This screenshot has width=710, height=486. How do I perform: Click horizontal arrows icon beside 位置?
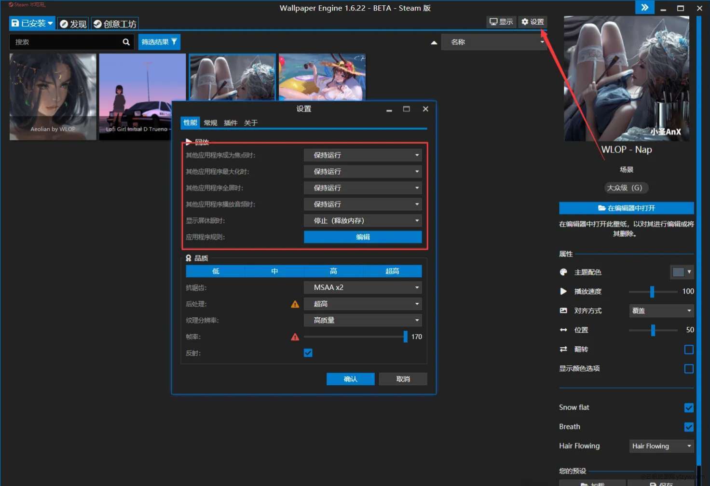coord(563,330)
